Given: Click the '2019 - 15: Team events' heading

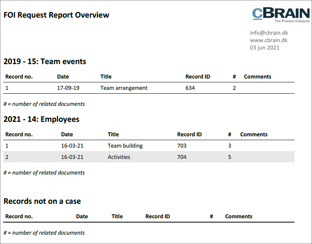Looking at the screenshot, I should [45, 61].
